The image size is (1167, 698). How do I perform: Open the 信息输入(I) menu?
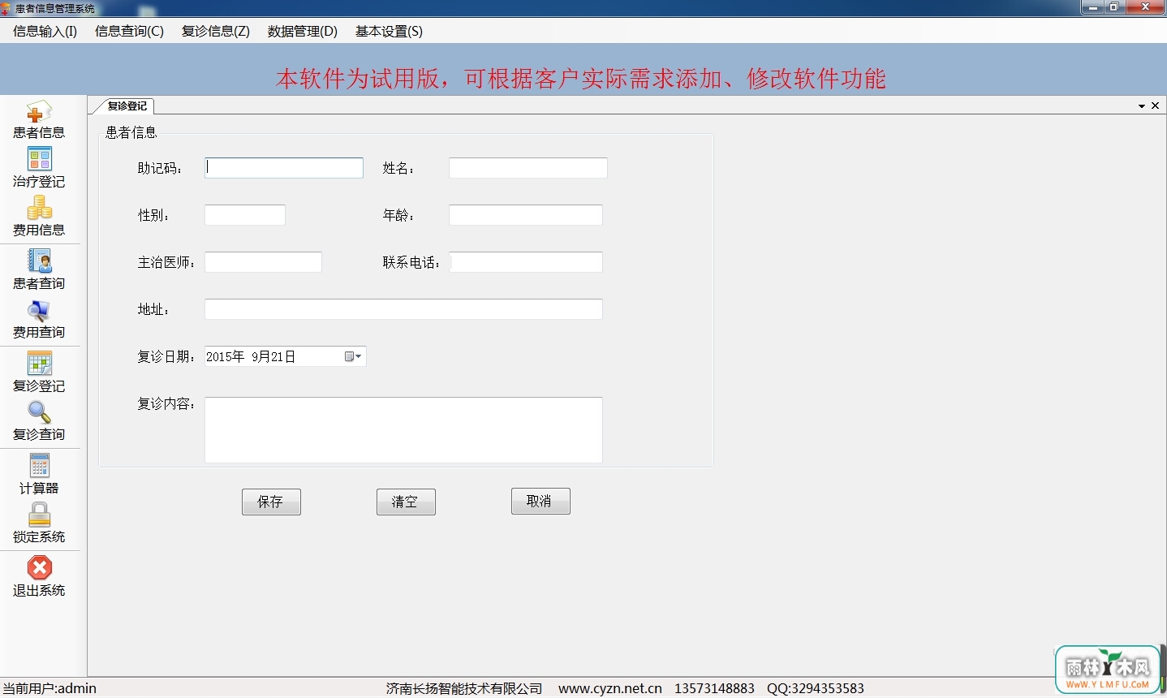[45, 32]
